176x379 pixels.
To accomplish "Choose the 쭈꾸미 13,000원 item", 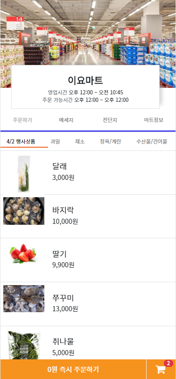I will pyautogui.click(x=88, y=304).
